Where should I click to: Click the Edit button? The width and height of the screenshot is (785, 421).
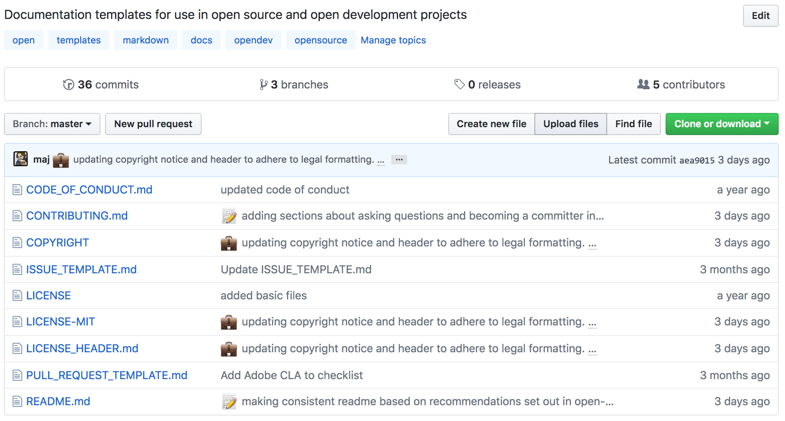pyautogui.click(x=760, y=16)
